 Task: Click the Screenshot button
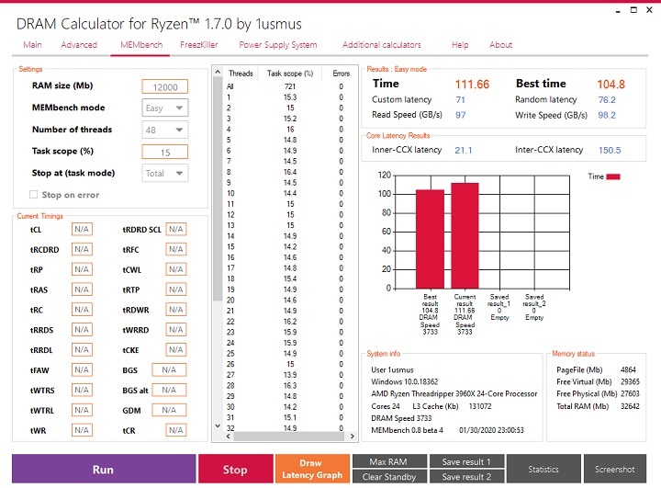click(614, 469)
